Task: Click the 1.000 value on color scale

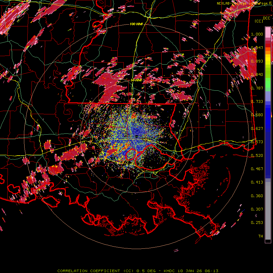Action: click(x=257, y=34)
